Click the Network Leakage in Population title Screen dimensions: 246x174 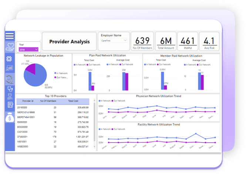point(43,55)
